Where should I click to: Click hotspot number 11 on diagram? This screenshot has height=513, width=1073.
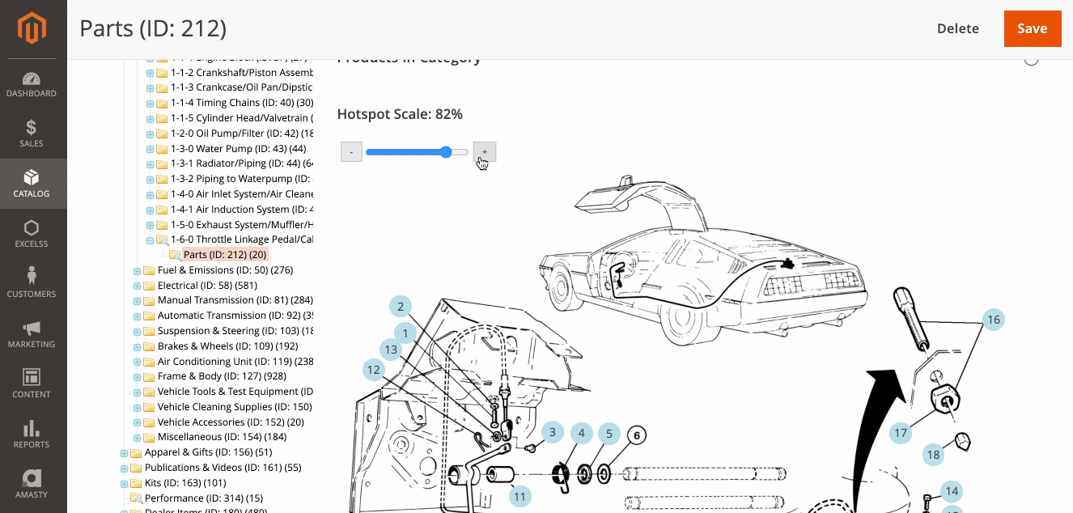(520, 497)
